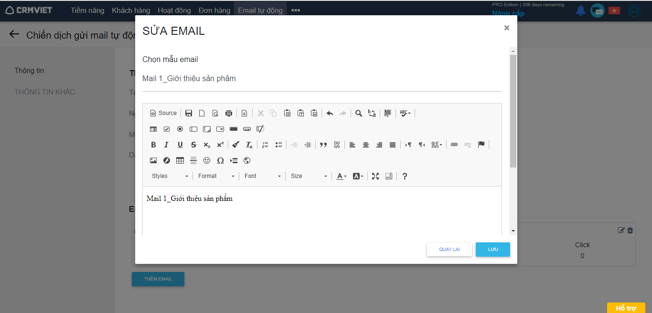
Task: Open the text color picker
Action: [341, 176]
